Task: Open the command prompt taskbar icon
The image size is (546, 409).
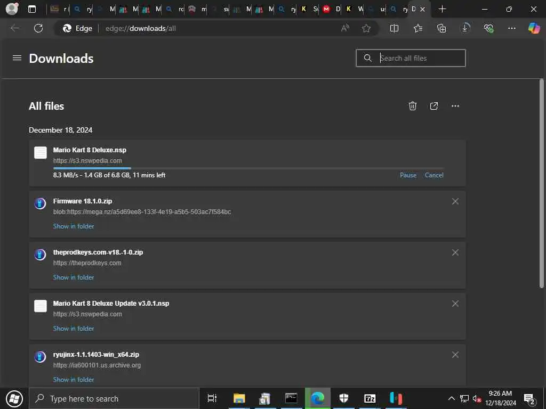Action: [x=291, y=398]
